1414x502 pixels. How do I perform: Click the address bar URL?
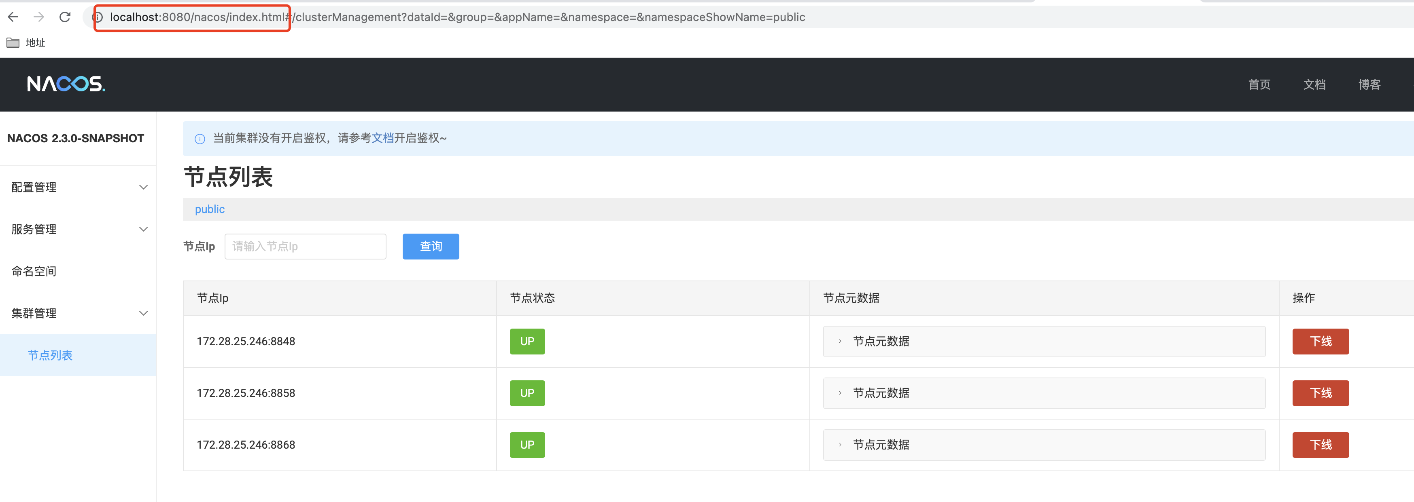[457, 17]
